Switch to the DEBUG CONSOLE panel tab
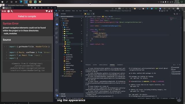This screenshot has height=104, width=185. pyautogui.click(x=103, y=65)
